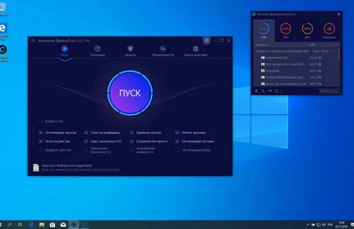
Task: Open File Explorer from the taskbar
Action: (42, 225)
